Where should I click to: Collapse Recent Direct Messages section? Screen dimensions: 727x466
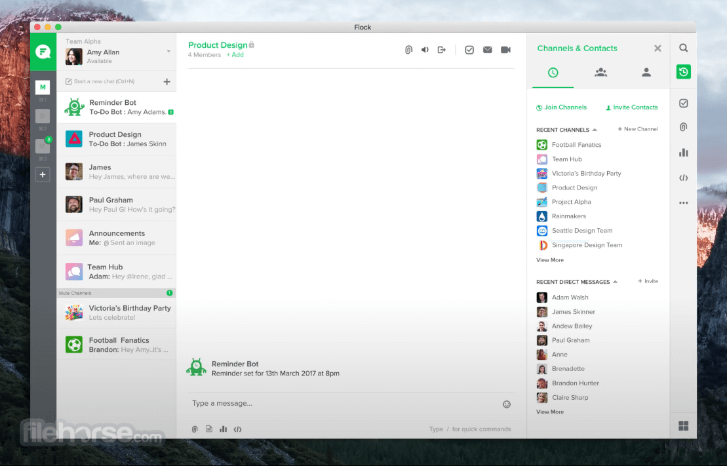click(x=616, y=282)
